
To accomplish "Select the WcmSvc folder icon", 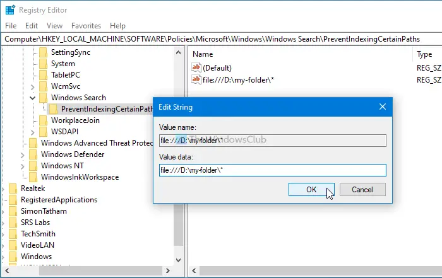I will point(43,86).
